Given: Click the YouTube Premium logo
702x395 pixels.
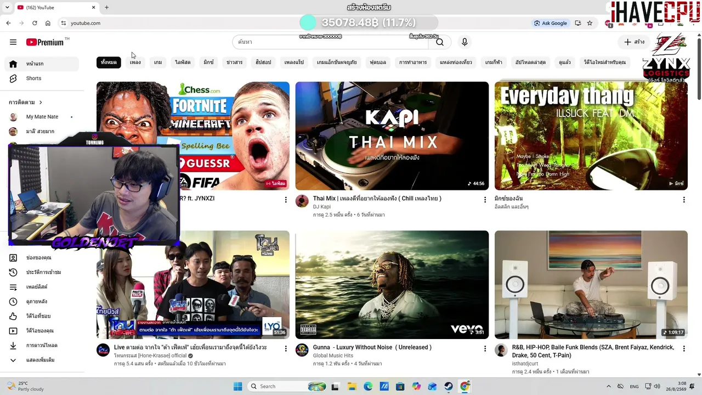Looking at the screenshot, I should [45, 42].
